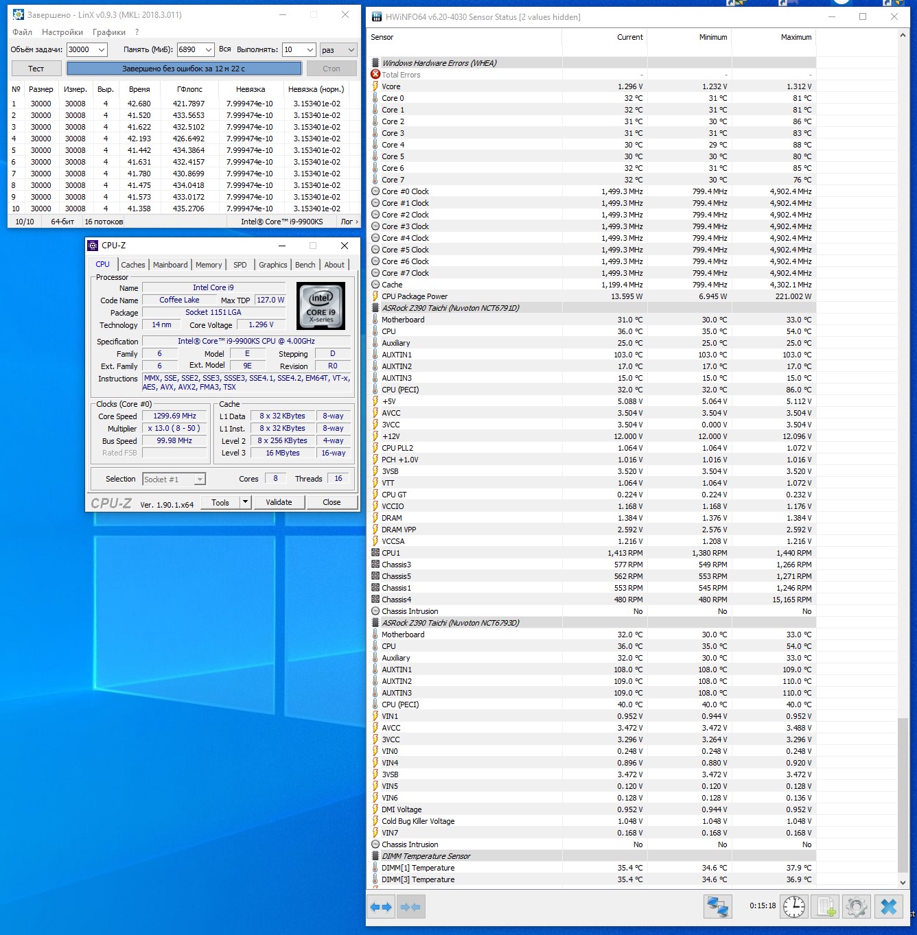917x935 pixels.
Task: Open the Tools dropdown arrow in CPU-Z
Action: coord(245,502)
